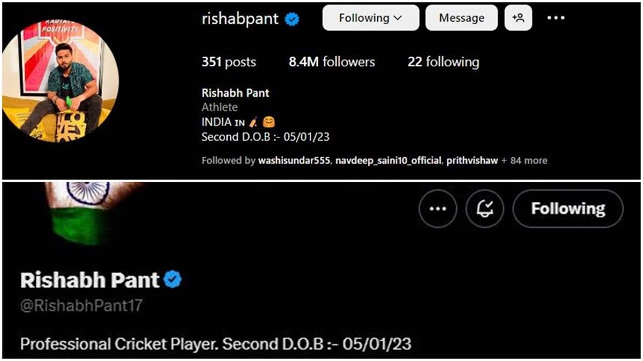Open the three-dot menu on the Twitter profile
The height and width of the screenshot is (361, 643).
(x=437, y=209)
